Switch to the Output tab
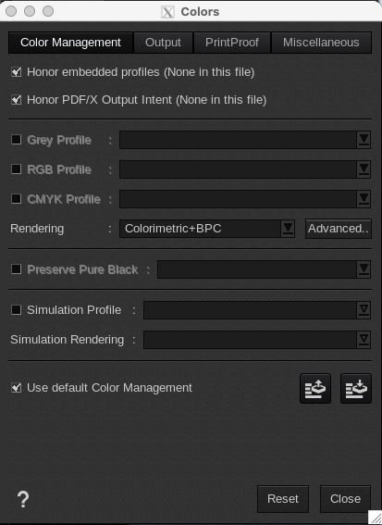 pos(163,43)
